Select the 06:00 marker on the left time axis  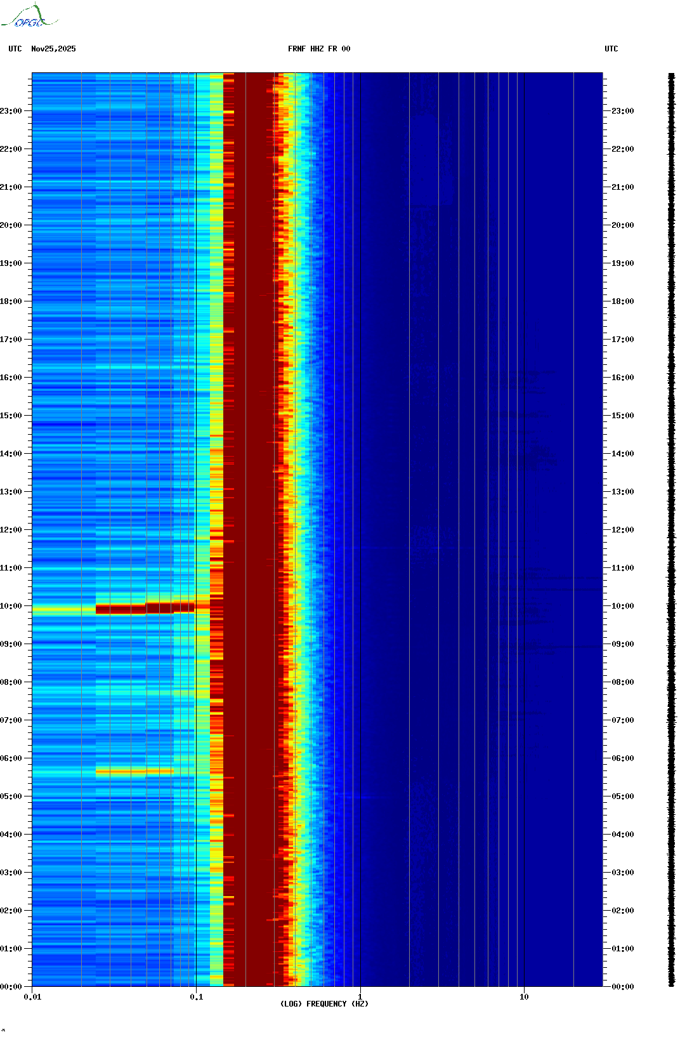click(11, 758)
